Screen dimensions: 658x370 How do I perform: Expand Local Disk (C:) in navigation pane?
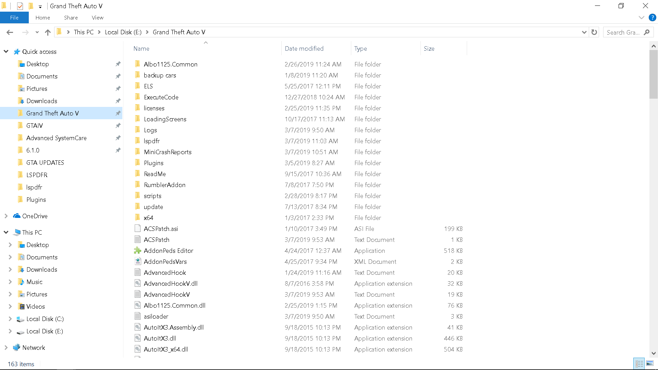[10, 319]
